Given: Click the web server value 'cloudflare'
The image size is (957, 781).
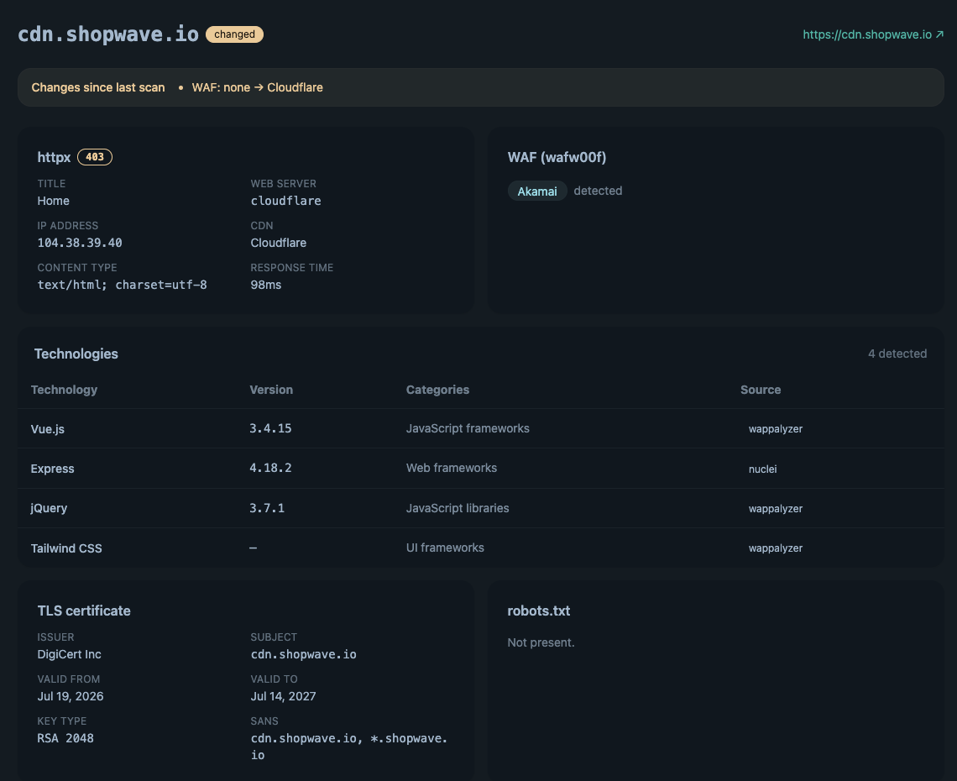Looking at the screenshot, I should tap(285, 201).
